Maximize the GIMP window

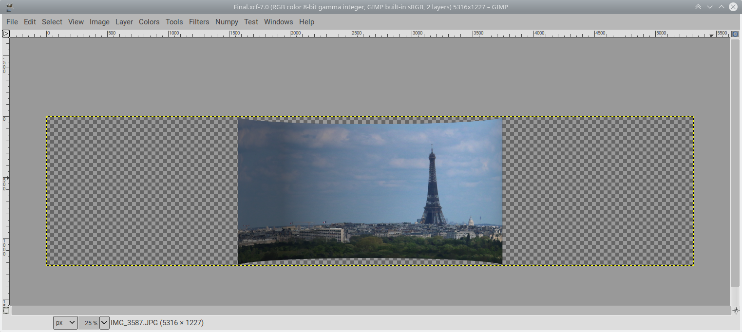[x=722, y=7]
